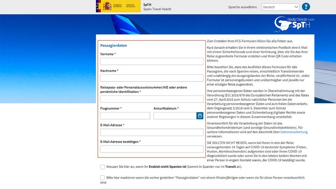336x189 pixels.
Task: Click the Ankunftsdatum date field
Action: 175,116
